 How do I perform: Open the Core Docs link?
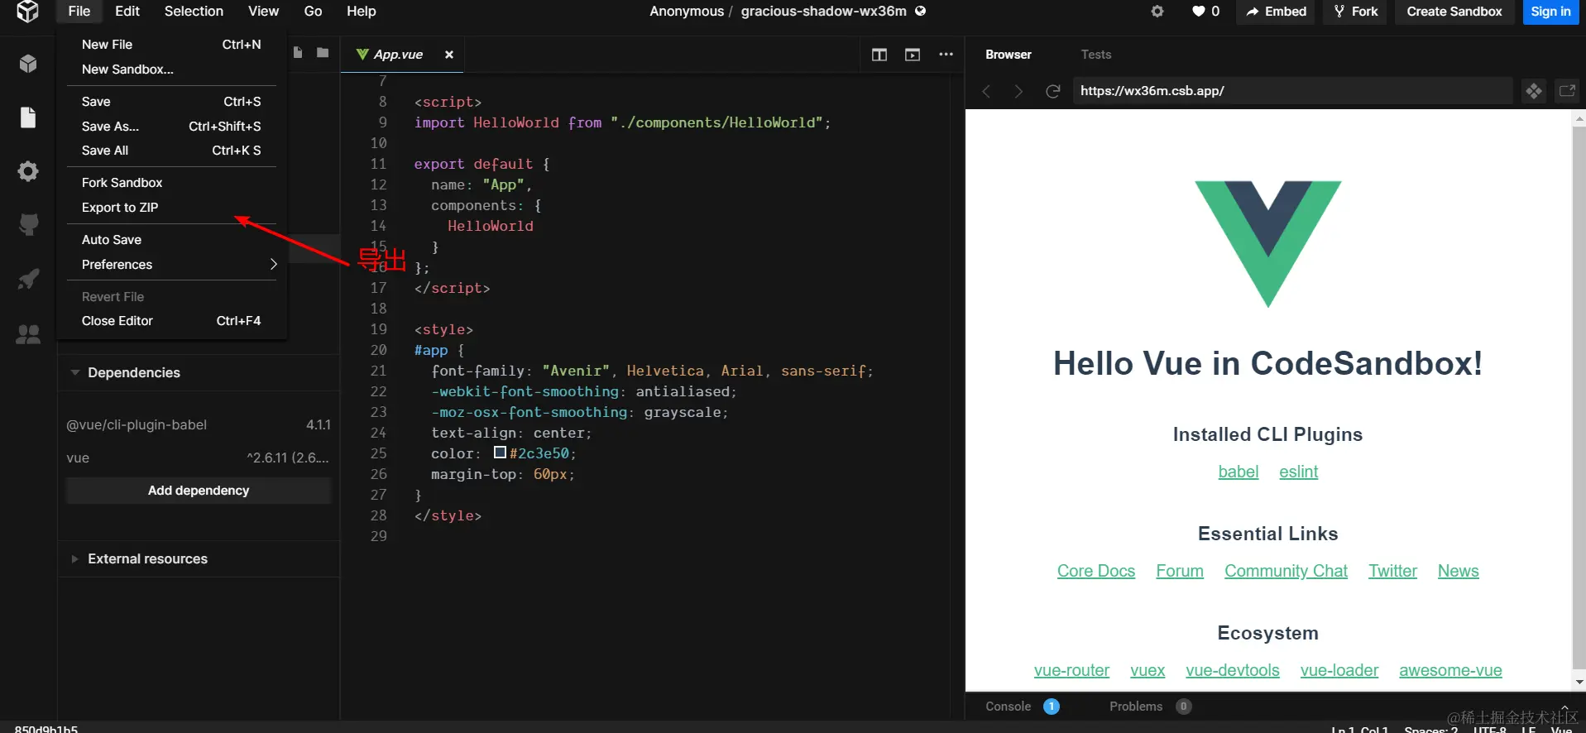coord(1095,571)
